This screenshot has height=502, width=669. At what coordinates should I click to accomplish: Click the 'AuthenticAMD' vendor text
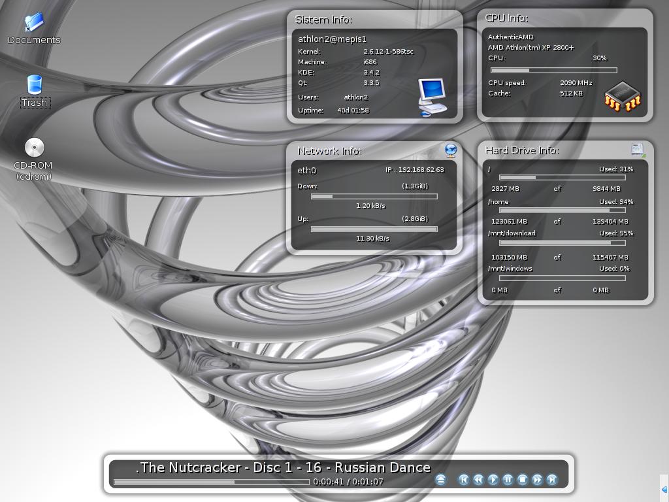(x=511, y=37)
